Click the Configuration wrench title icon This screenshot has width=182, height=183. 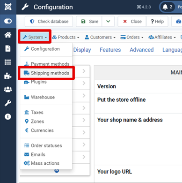[x=25, y=7]
